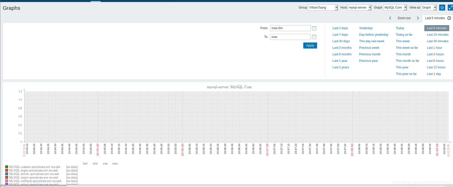Screen dimensions: 453x187
Task: Click 'MySQL rollback operations per second' legend text
Action: (x=35, y=181)
